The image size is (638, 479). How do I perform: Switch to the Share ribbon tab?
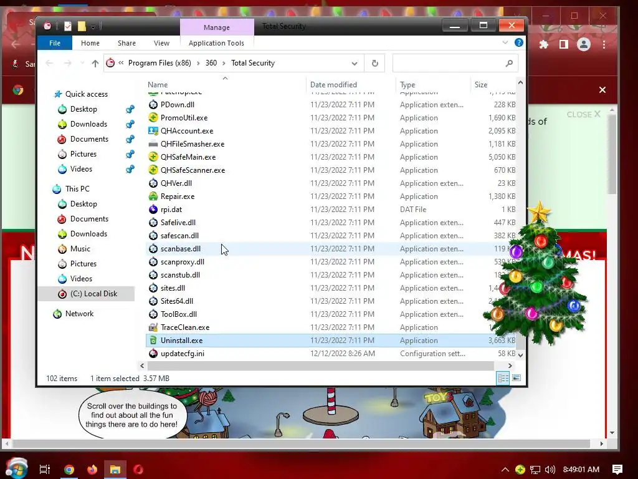tap(126, 43)
